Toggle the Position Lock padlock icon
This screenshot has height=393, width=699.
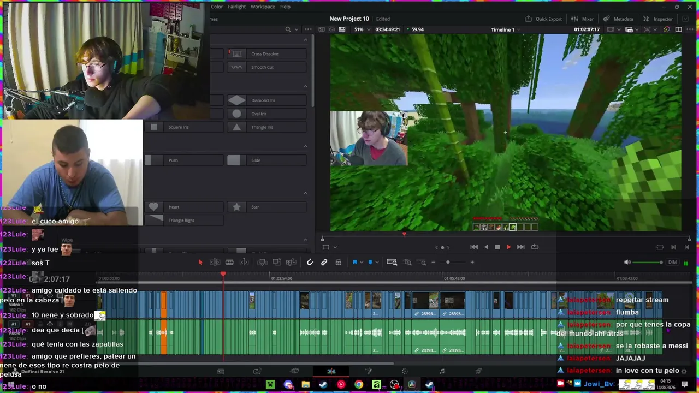point(338,263)
